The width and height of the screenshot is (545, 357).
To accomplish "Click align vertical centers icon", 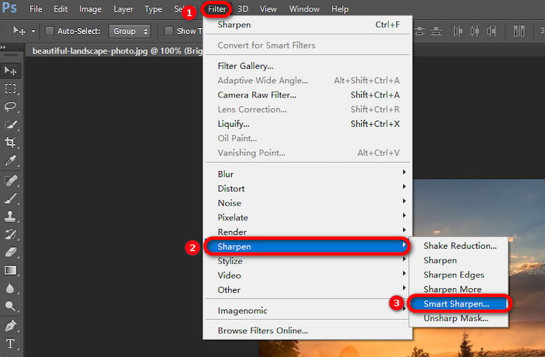I will [x=420, y=31].
